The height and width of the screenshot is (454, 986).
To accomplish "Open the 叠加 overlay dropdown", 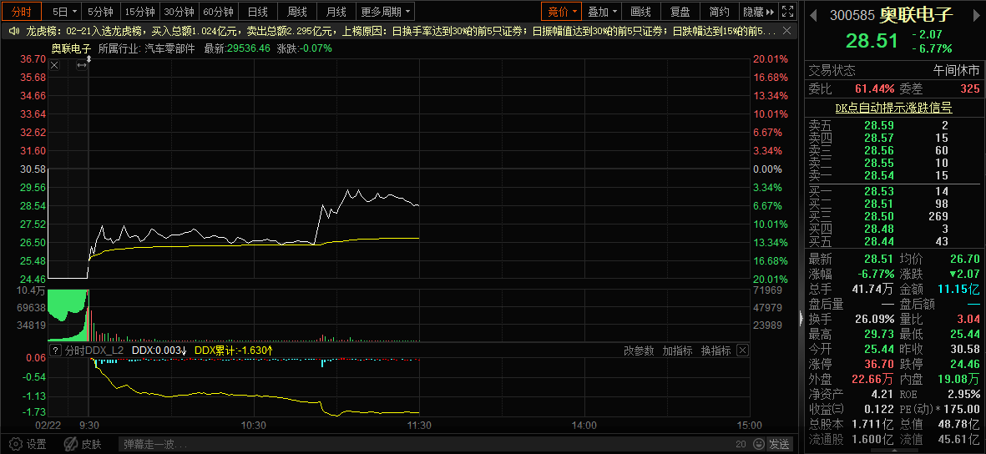I will click(603, 12).
